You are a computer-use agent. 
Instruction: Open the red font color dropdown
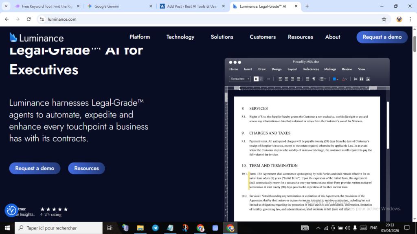click(x=345, y=79)
